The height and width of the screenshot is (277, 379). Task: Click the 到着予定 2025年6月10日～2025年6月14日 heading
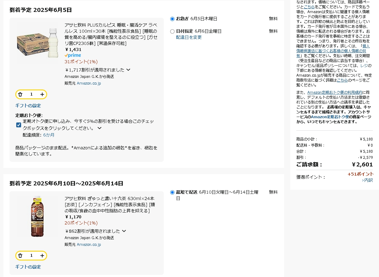pyautogui.click(x=66, y=184)
